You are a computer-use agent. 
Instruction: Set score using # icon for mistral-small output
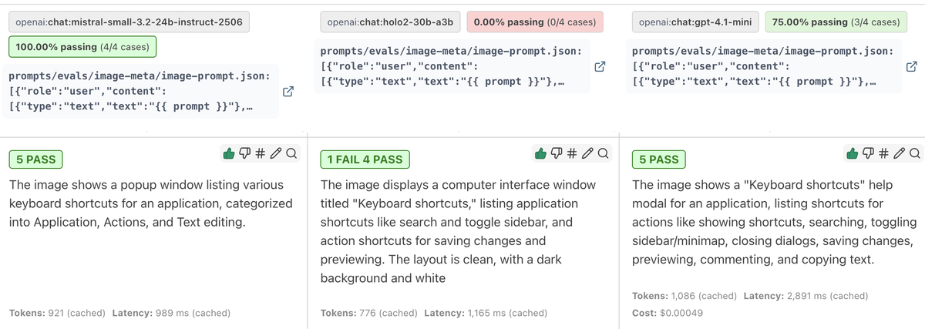(x=261, y=153)
